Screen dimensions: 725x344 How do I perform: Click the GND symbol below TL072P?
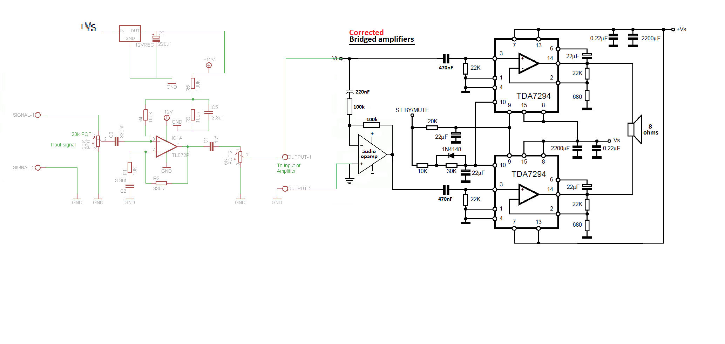click(167, 168)
